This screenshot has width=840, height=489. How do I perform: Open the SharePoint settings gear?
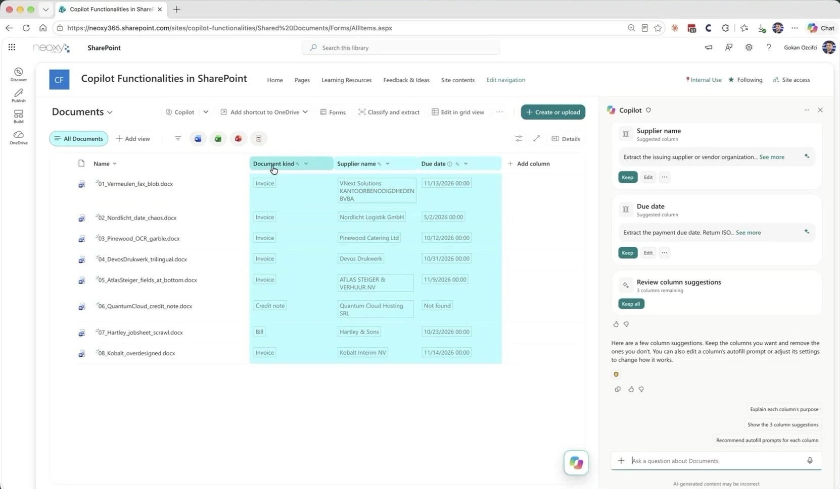click(749, 47)
